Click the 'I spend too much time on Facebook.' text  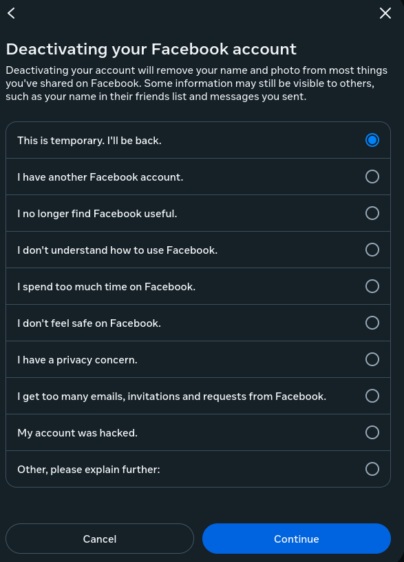click(x=106, y=287)
